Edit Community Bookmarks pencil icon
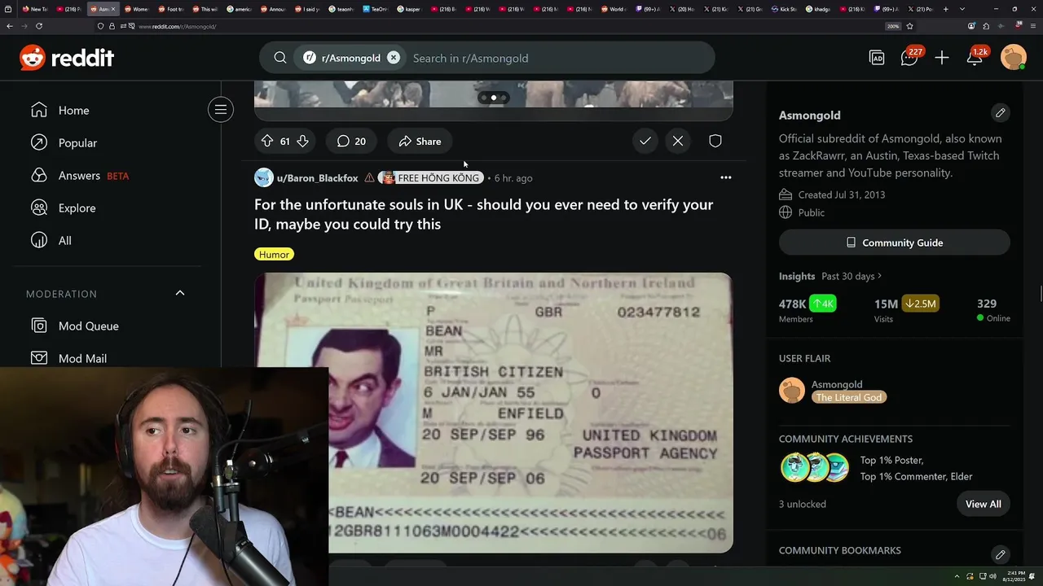The height and width of the screenshot is (586, 1043). pyautogui.click(x=1001, y=554)
